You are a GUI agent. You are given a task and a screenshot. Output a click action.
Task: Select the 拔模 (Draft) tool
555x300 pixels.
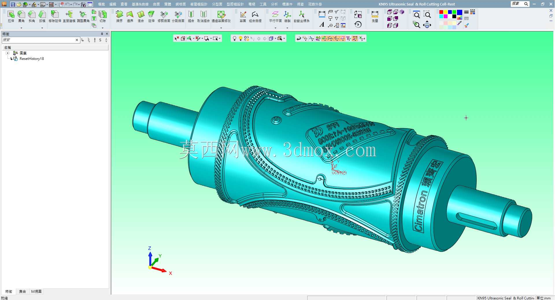pyautogui.click(x=42, y=16)
